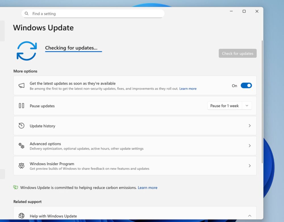
Task: Turn off get latest updates toggle
Action: [246, 86]
